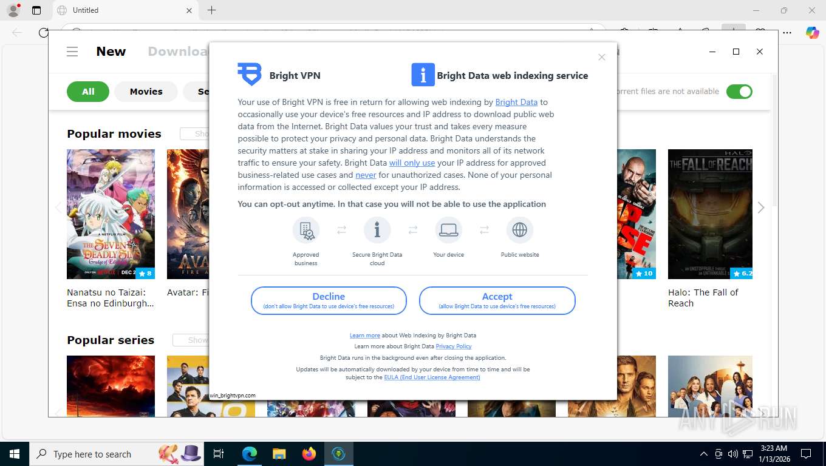Toggle the torrent files availability switch
The width and height of the screenshot is (826, 466).
739,92
